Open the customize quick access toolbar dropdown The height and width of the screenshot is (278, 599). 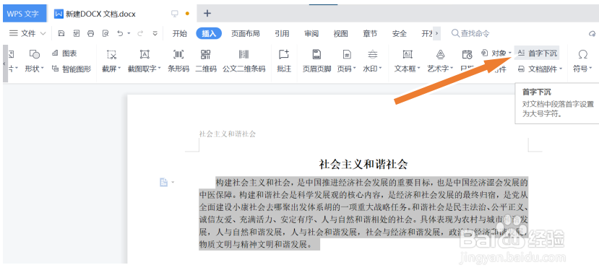(x=155, y=34)
